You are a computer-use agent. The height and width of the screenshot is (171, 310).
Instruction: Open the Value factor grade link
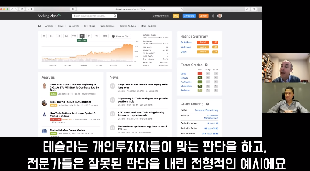click(183, 74)
